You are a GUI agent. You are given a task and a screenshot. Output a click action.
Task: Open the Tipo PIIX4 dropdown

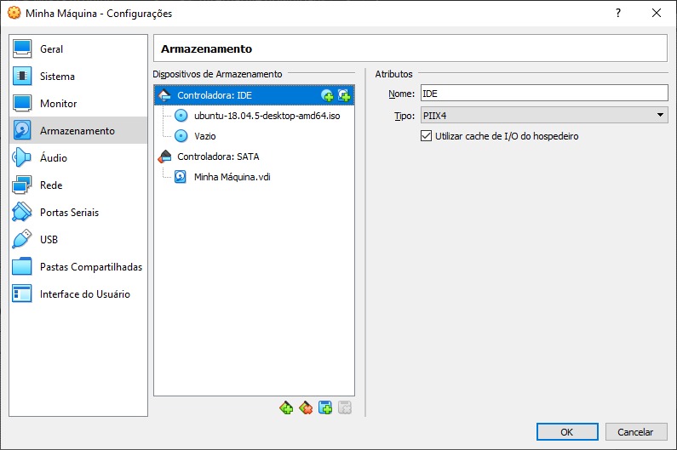pos(544,116)
